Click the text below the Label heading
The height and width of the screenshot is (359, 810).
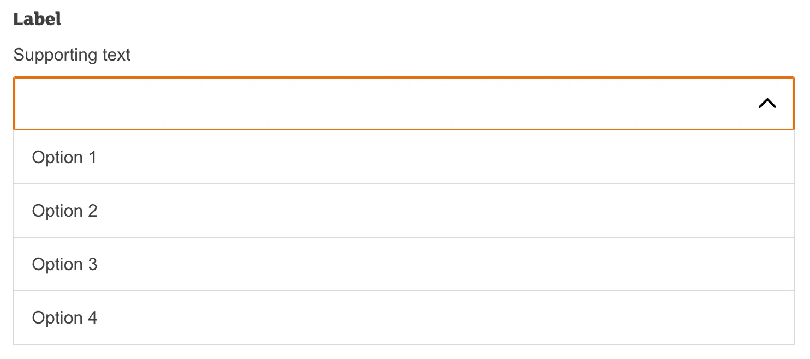point(72,55)
